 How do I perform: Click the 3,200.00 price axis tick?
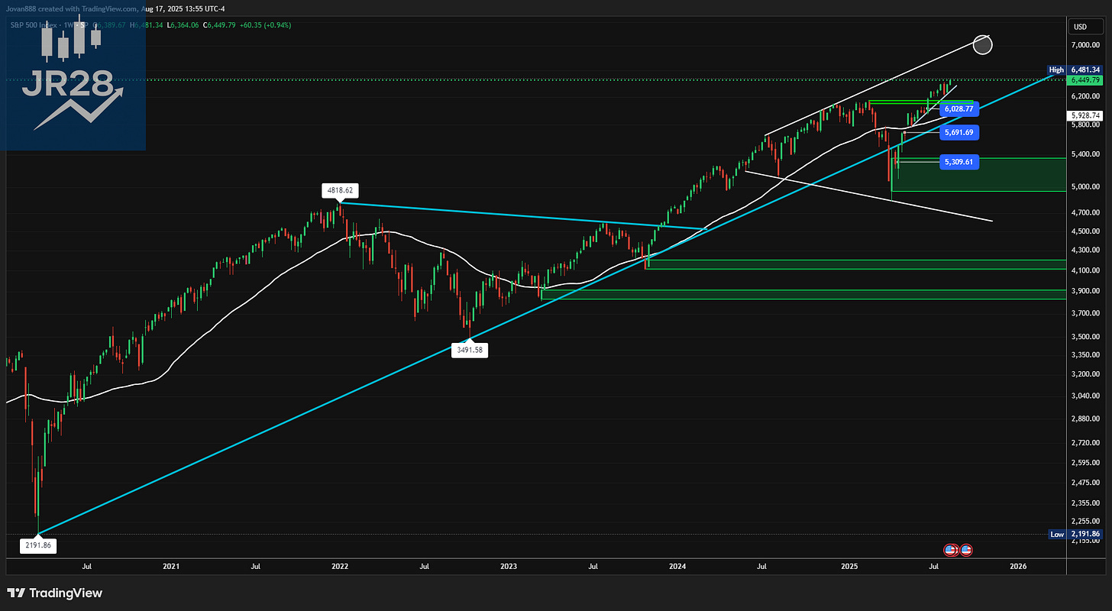pos(1086,373)
